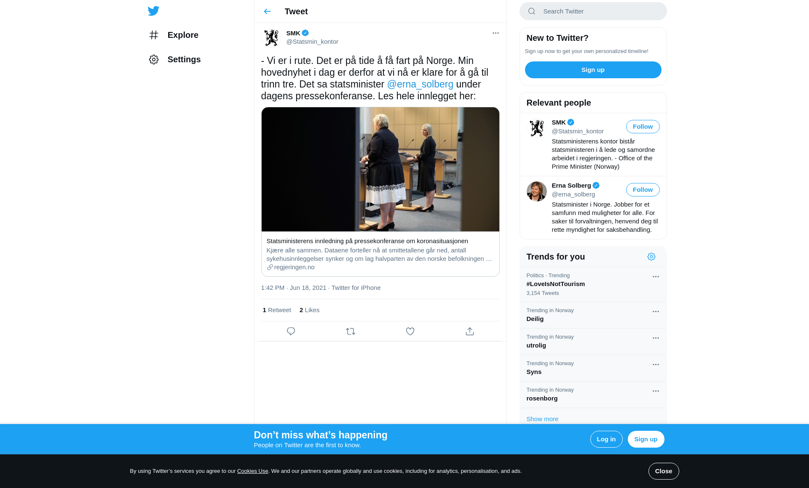The image size is (809, 488).
Task: Like the tweet with the heart icon
Action: (410, 332)
